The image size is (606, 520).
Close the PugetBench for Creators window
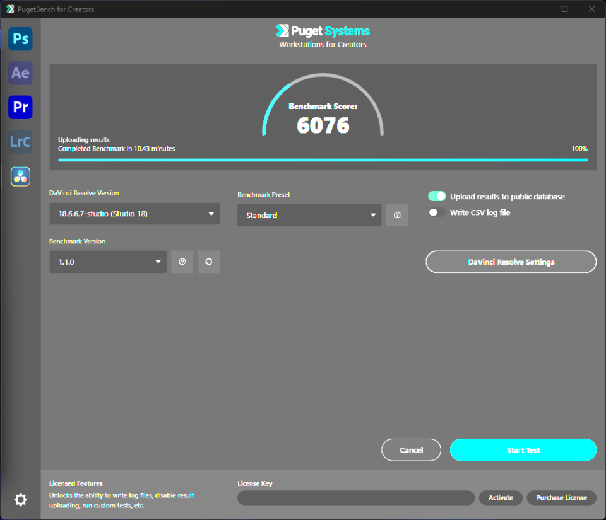[591, 9]
